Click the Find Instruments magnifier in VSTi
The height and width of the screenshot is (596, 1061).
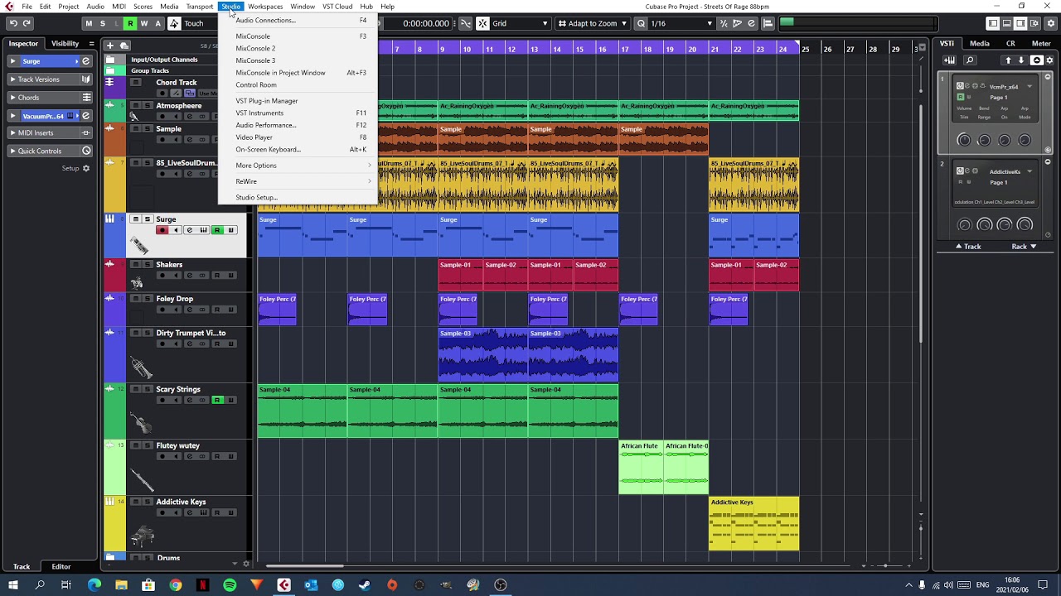pos(970,60)
